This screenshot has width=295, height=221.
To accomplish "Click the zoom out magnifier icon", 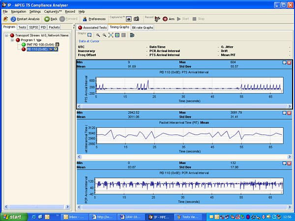I will [x=105, y=35].
